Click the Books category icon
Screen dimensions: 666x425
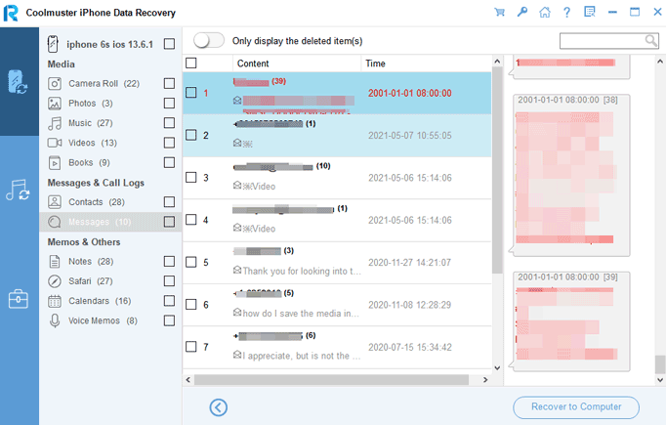coord(55,163)
